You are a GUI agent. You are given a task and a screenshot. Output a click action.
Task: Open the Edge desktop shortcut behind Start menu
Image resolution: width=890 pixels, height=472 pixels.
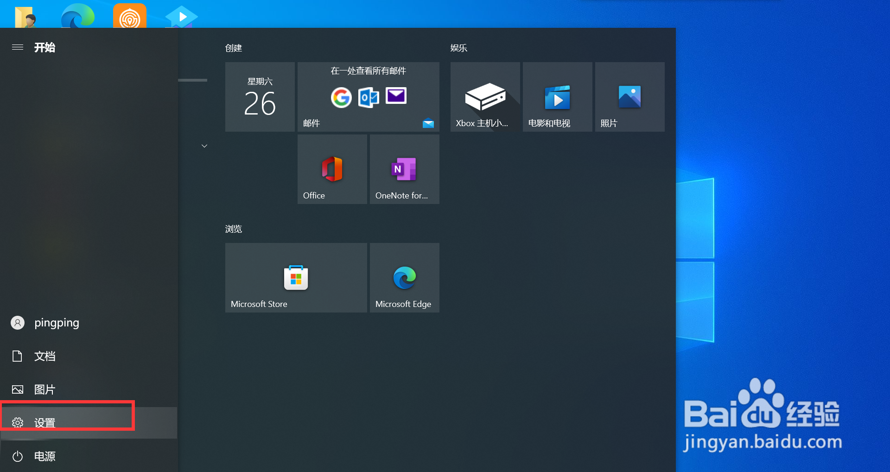(77, 15)
